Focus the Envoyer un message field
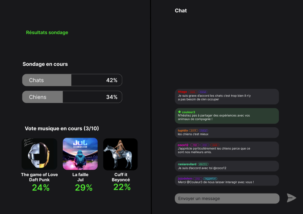The width and height of the screenshot is (303, 214). (x=227, y=198)
